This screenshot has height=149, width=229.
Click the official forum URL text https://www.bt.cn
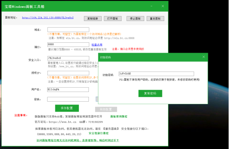pos(62,122)
